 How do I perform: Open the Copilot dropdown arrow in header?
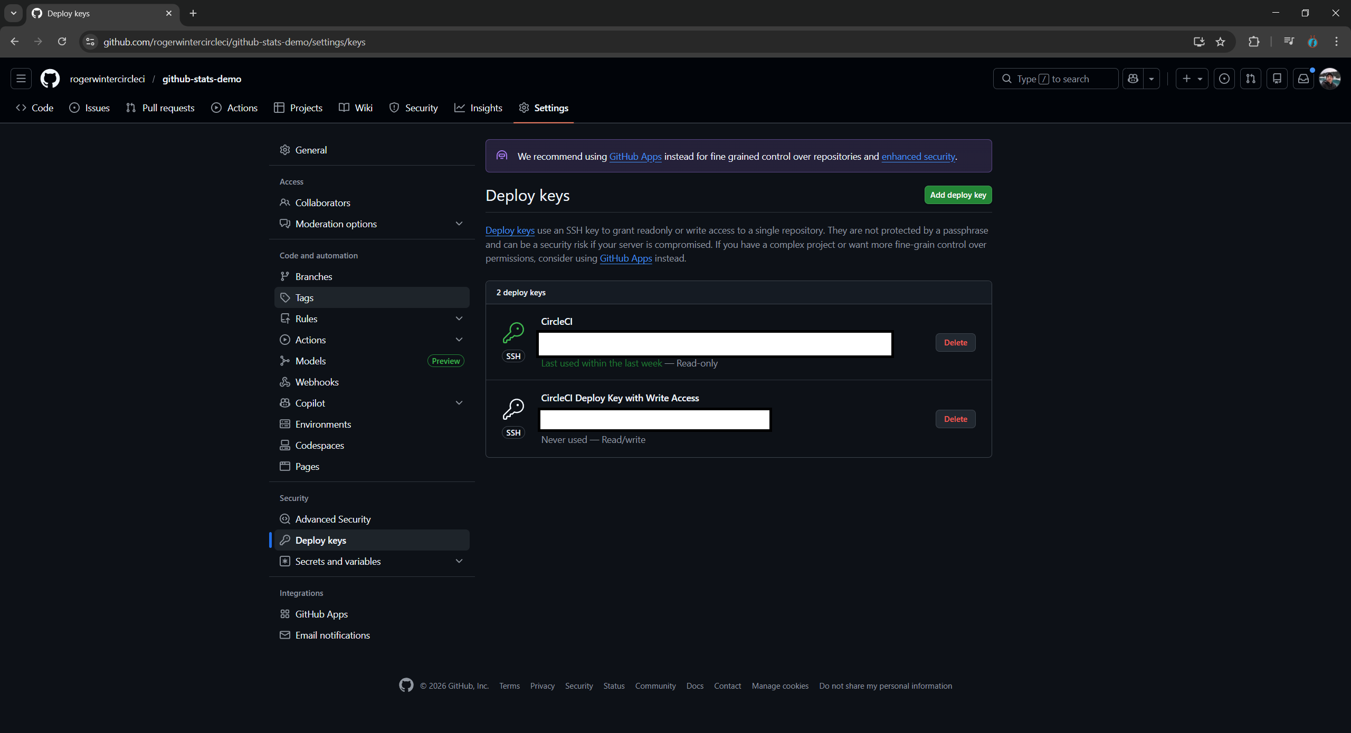[1152, 79]
